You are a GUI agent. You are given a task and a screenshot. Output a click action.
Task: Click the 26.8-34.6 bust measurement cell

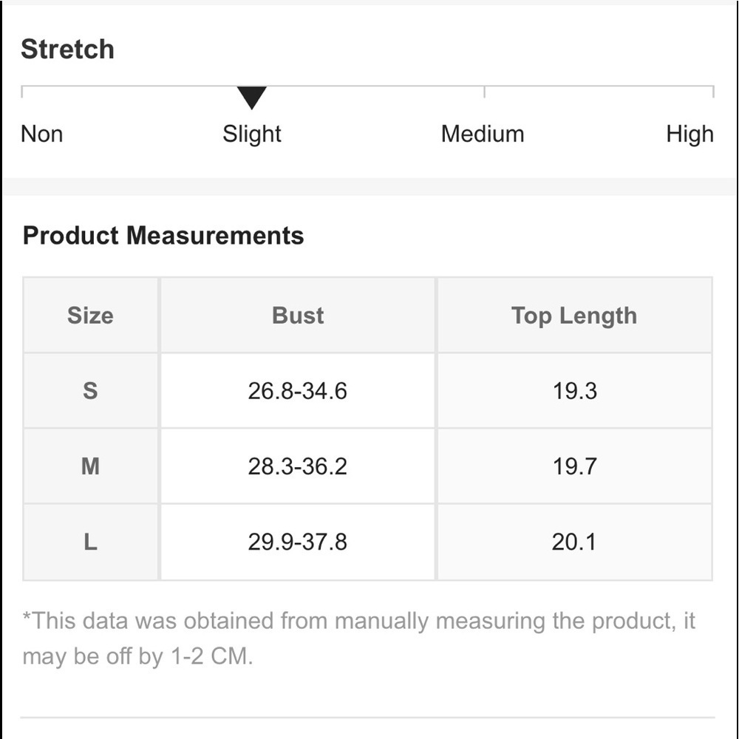pos(298,391)
